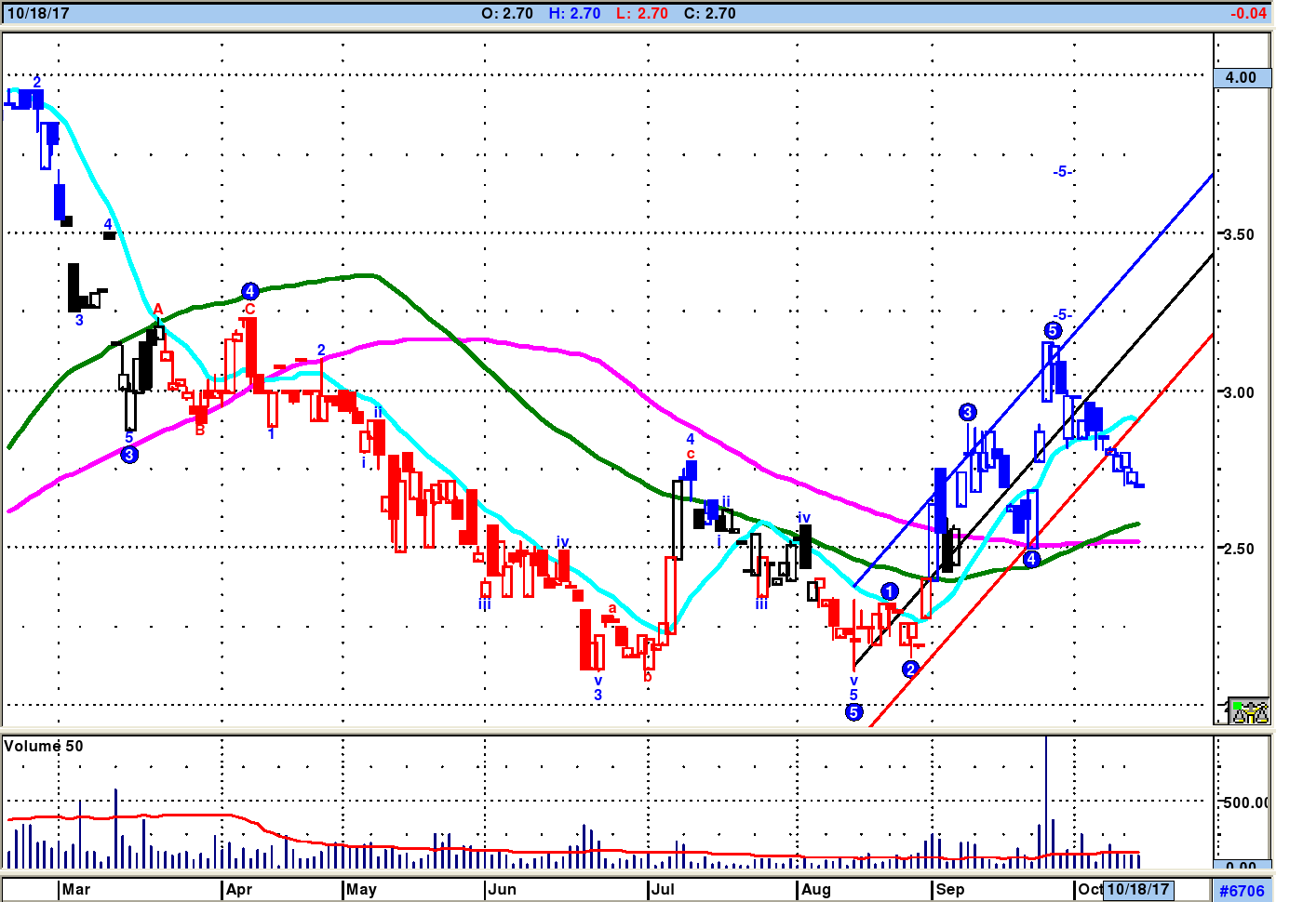Select circled 5 wave label at August low

[853, 712]
